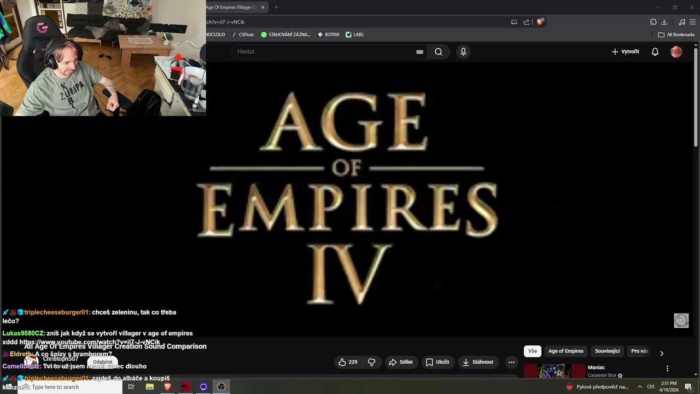The image size is (700, 394).
Task: Select the Pro vás filter chip
Action: coord(639,351)
